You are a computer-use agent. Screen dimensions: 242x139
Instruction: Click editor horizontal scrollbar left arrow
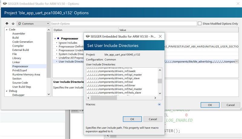108,136
